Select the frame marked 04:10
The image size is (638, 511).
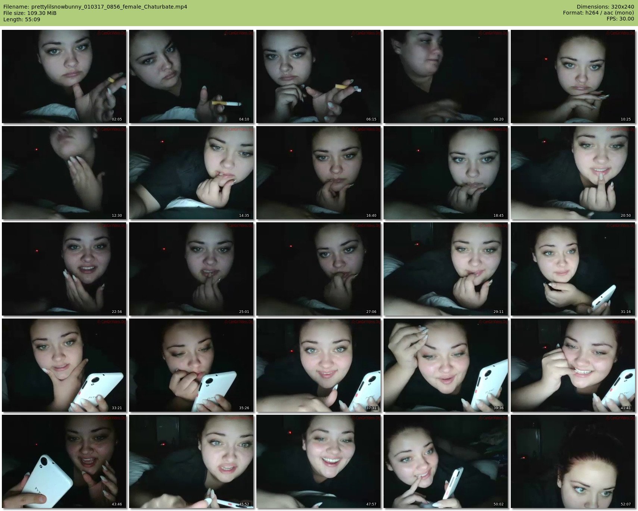pyautogui.click(x=191, y=76)
